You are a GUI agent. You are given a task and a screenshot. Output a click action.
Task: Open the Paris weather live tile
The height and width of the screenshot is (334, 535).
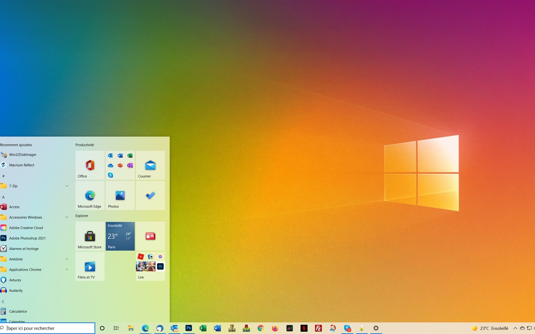point(119,236)
